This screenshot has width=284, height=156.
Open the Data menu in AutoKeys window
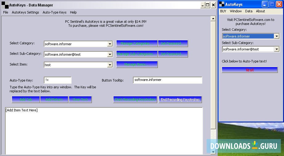click(249, 11)
